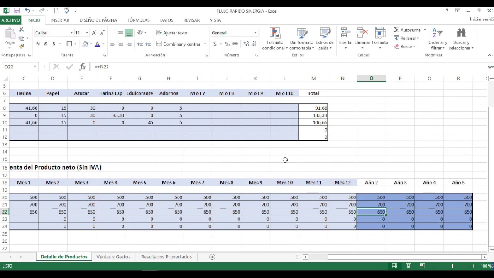Click the cell borders icon
Image resolution: width=494 pixels, height=278 pixels.
[x=69, y=44]
